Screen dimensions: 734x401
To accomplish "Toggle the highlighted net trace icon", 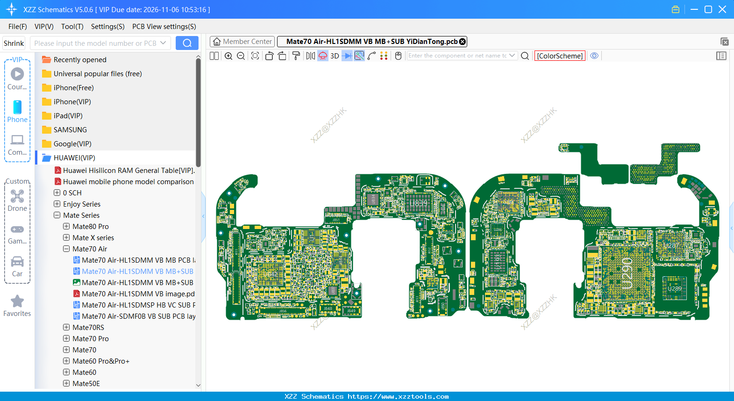I will [x=359, y=56].
